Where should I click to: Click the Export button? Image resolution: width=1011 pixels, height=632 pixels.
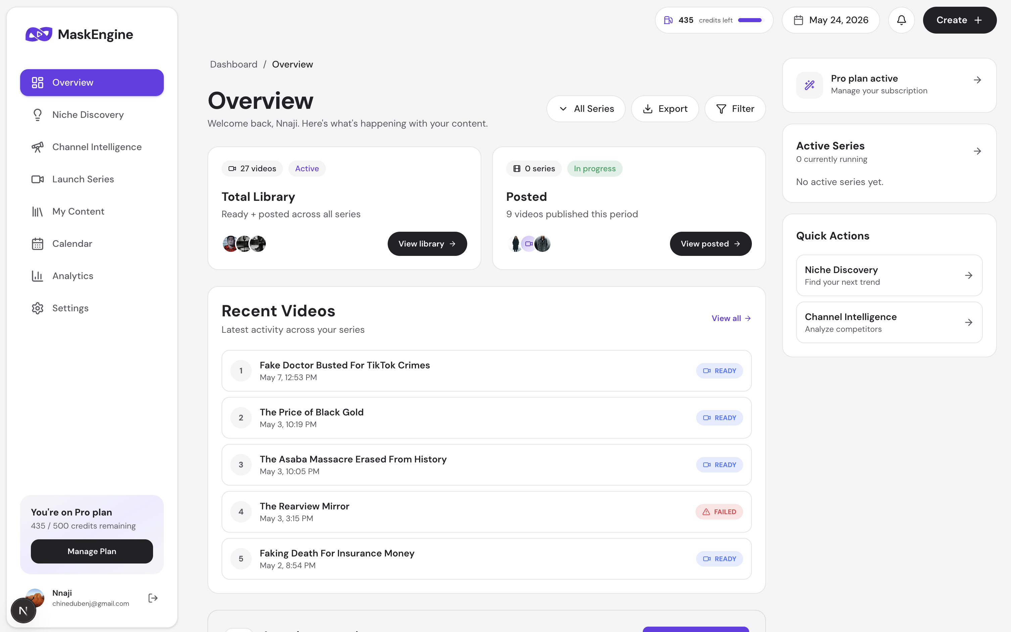click(x=665, y=109)
